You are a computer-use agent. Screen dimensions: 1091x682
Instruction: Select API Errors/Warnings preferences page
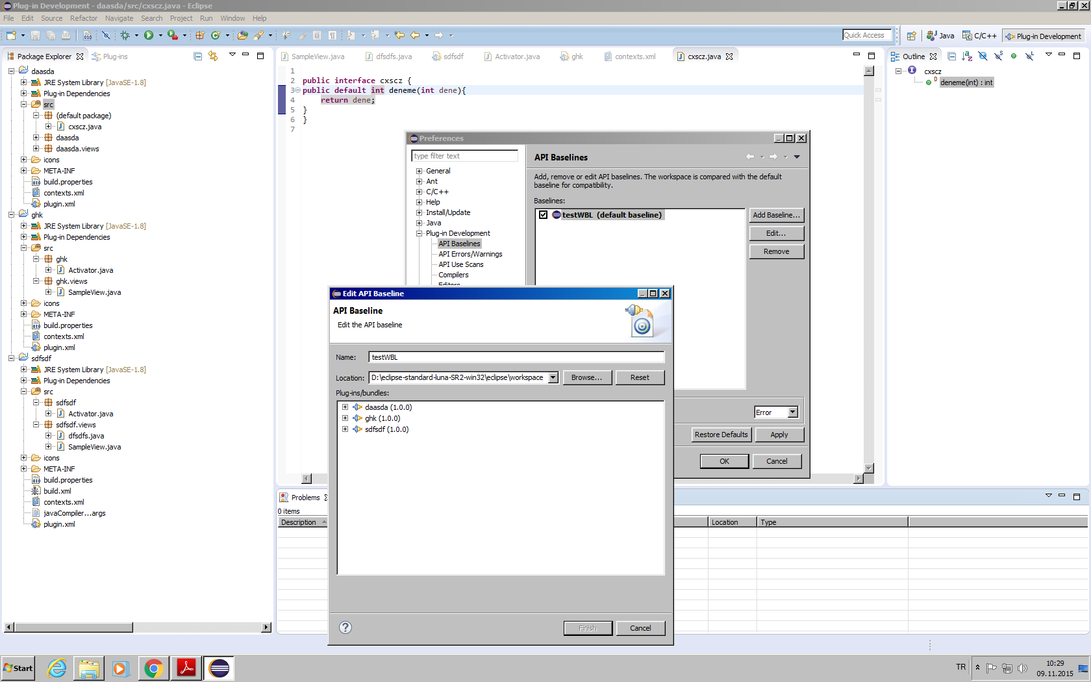click(470, 254)
